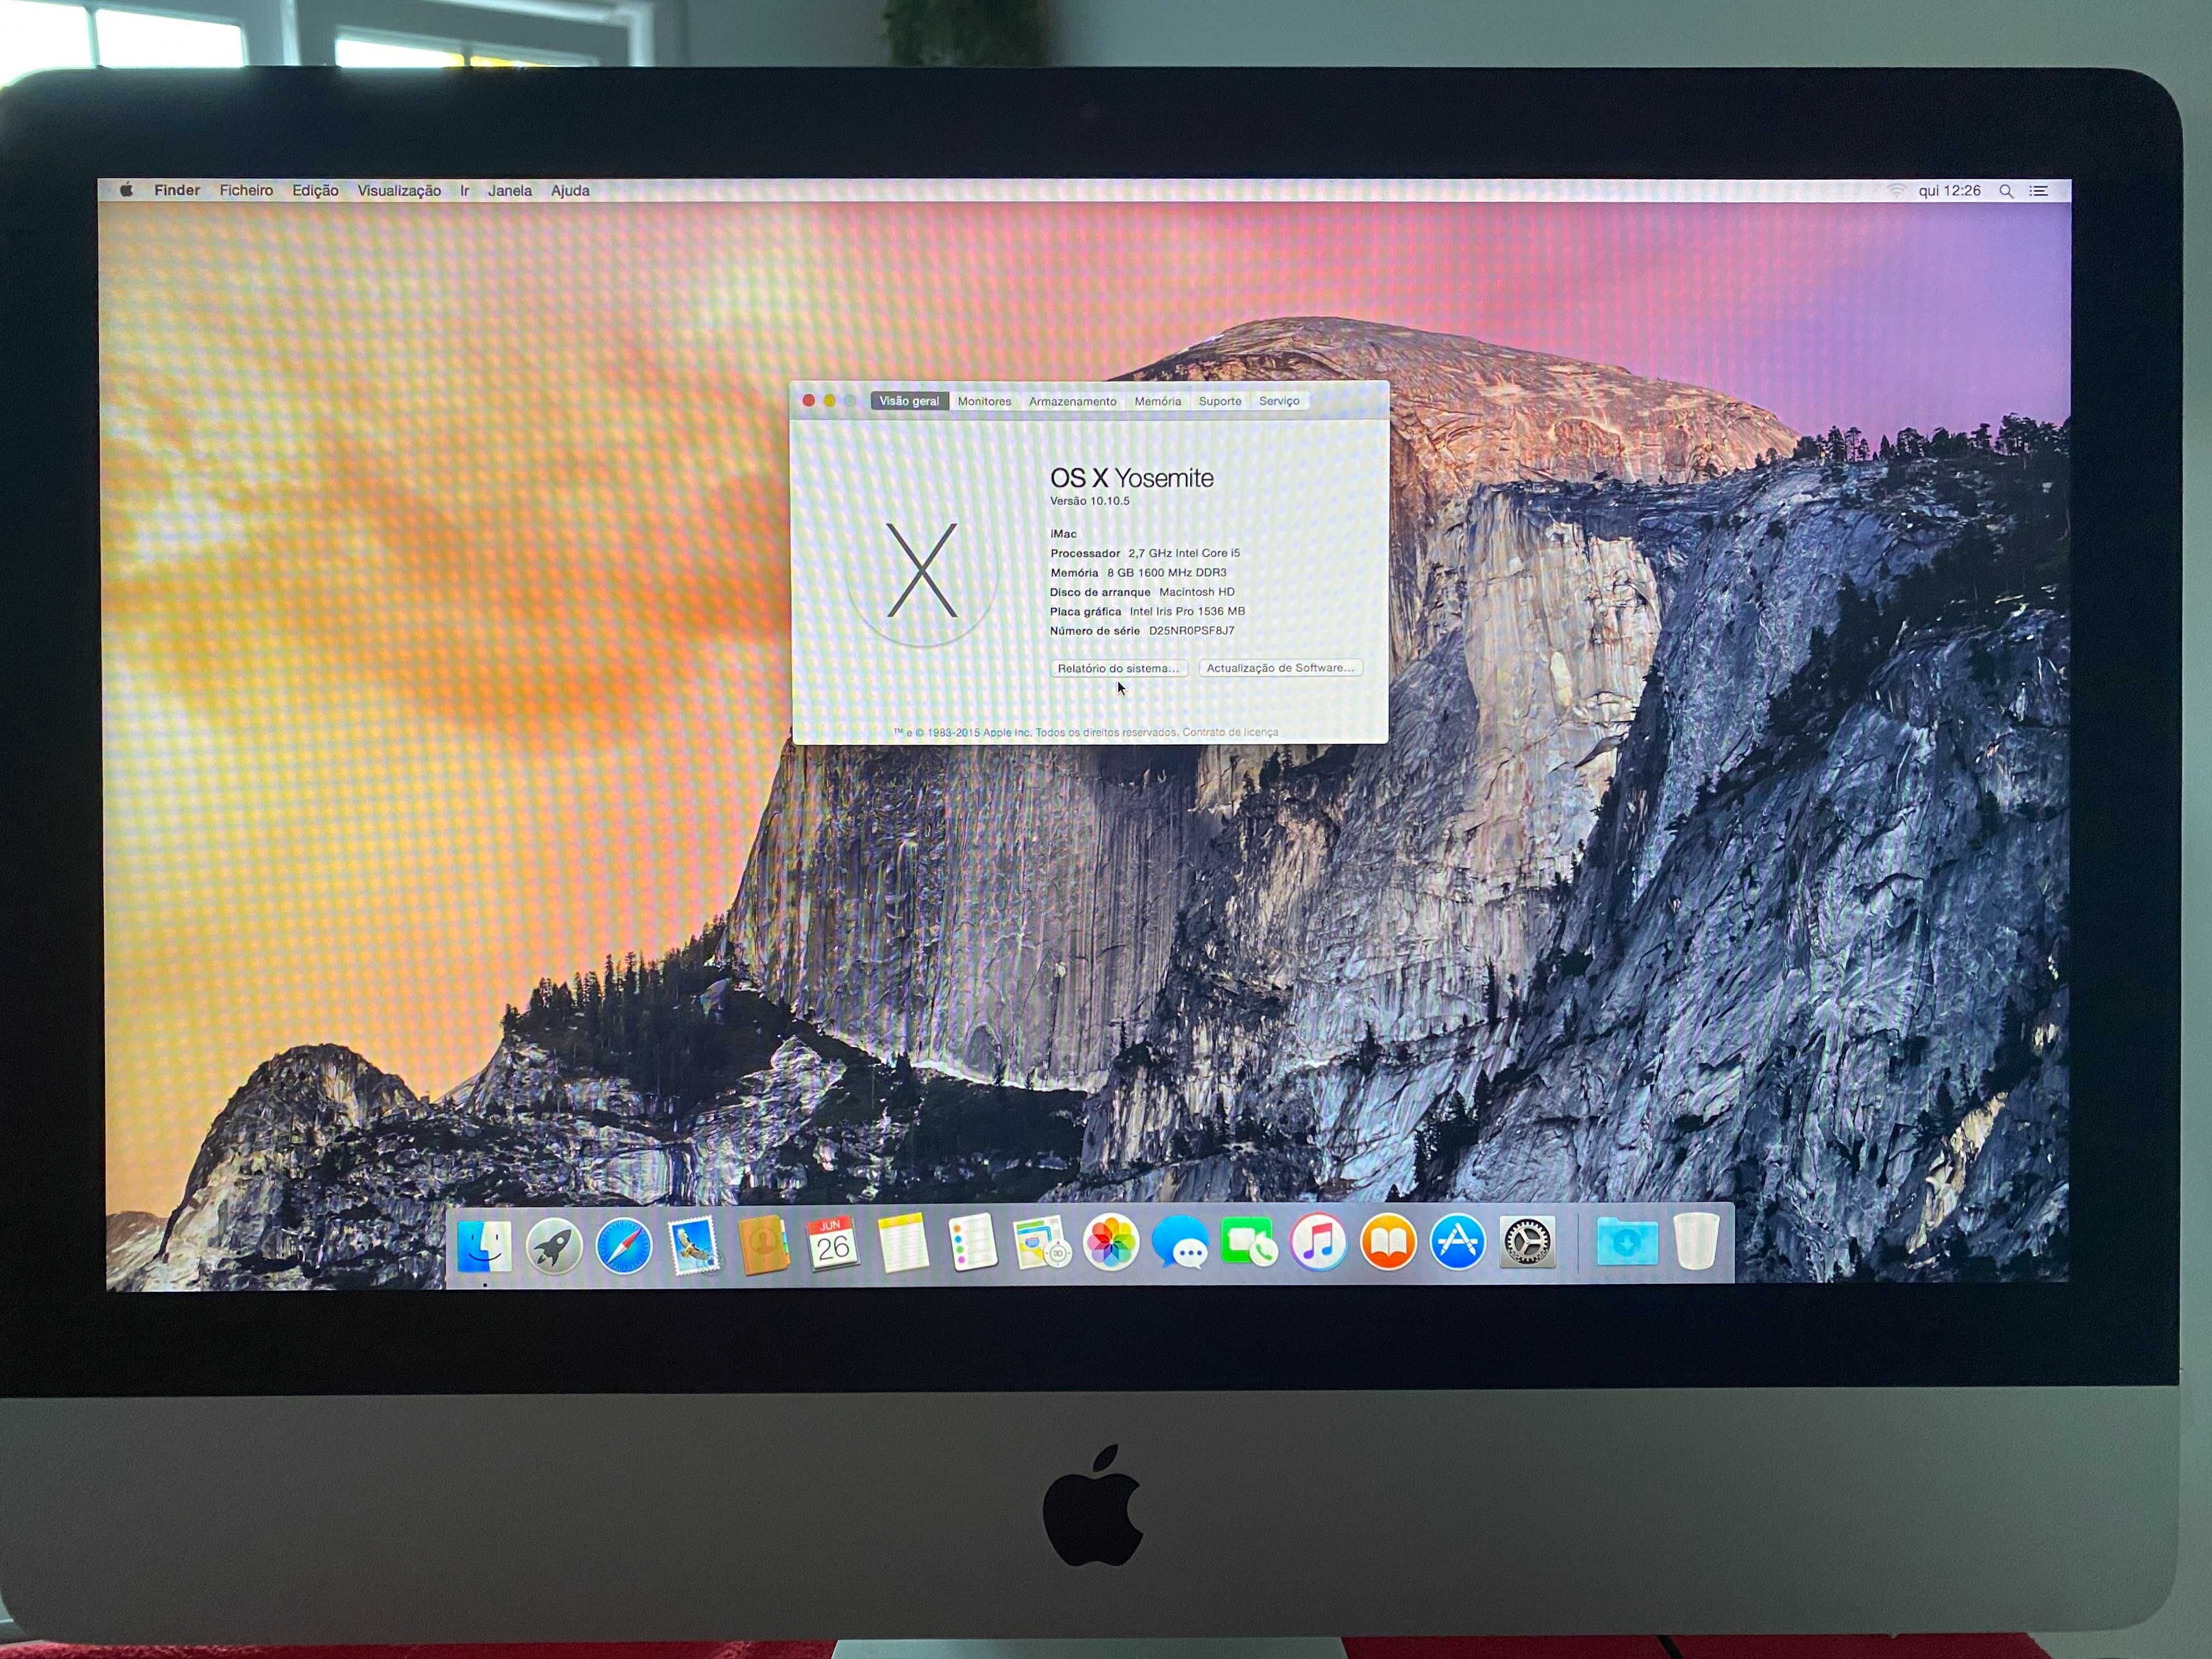Open Safari compass icon in dock
2212x1659 pixels.
pyautogui.click(x=624, y=1246)
